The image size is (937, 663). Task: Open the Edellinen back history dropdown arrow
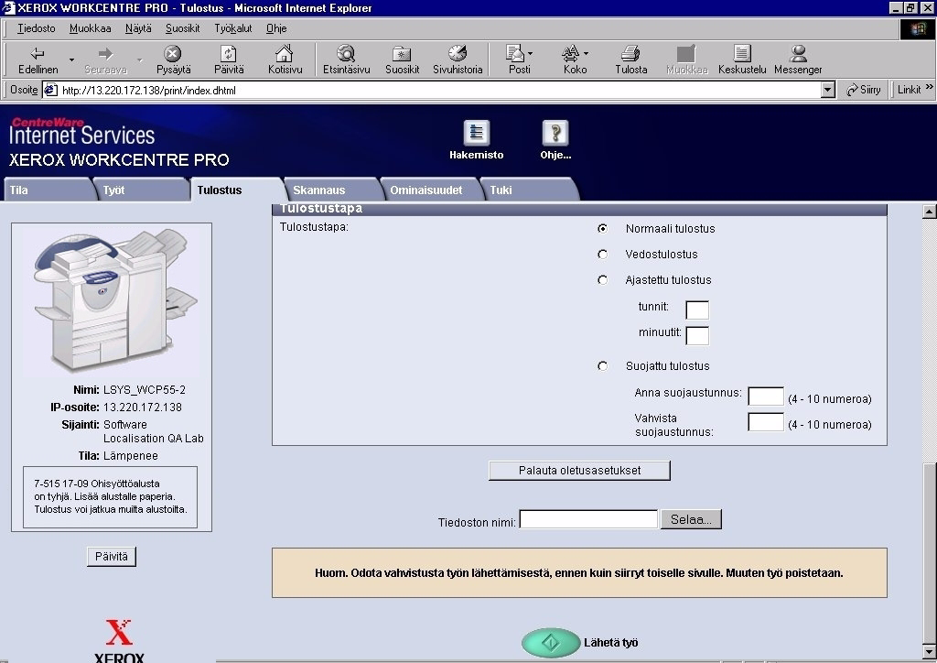tap(71, 60)
